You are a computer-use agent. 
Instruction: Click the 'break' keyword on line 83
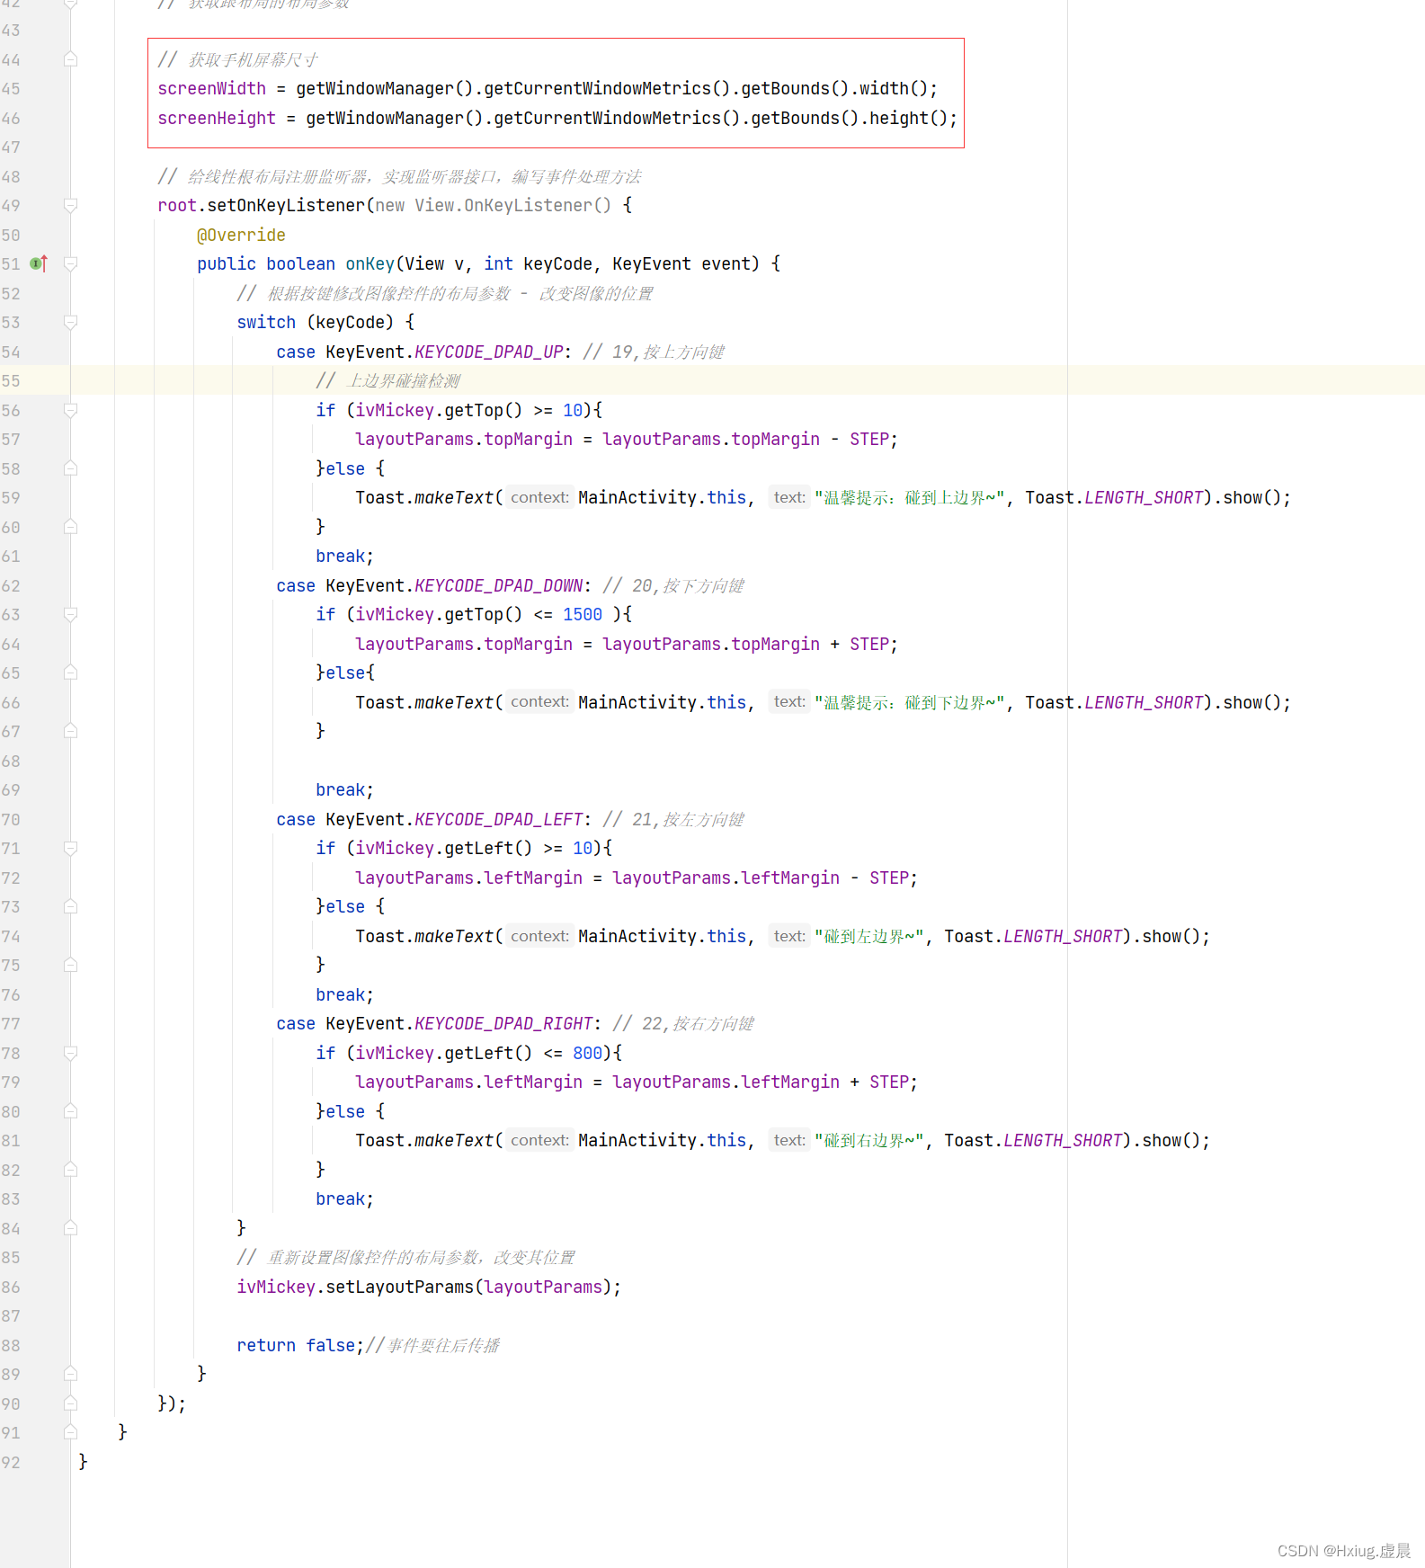[341, 1198]
